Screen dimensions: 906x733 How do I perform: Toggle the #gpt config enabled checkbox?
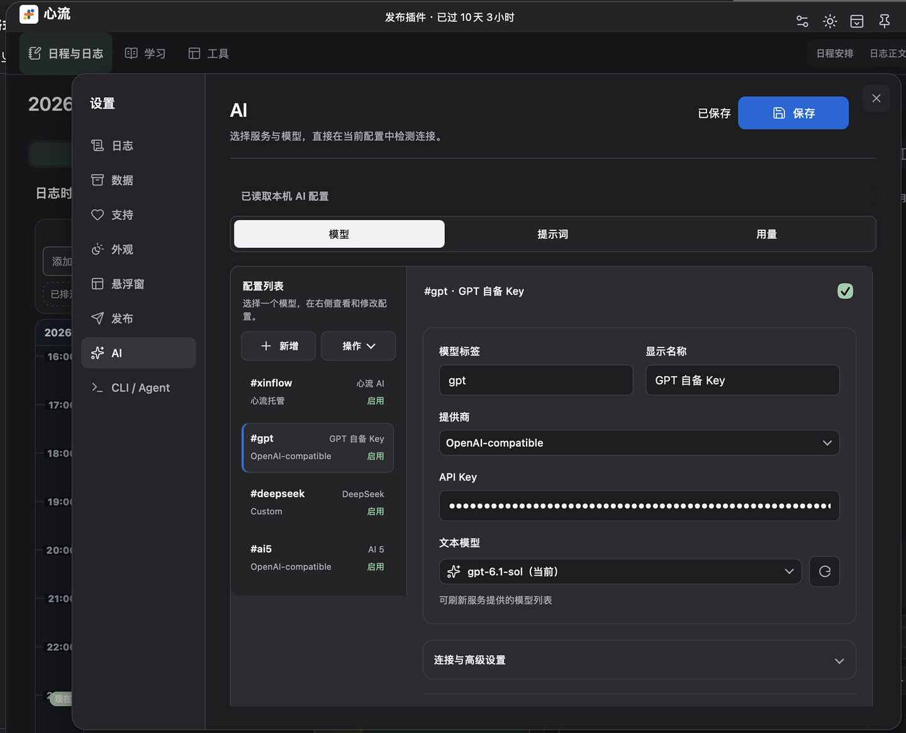click(845, 291)
